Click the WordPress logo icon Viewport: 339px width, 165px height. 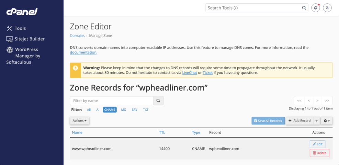point(10,50)
